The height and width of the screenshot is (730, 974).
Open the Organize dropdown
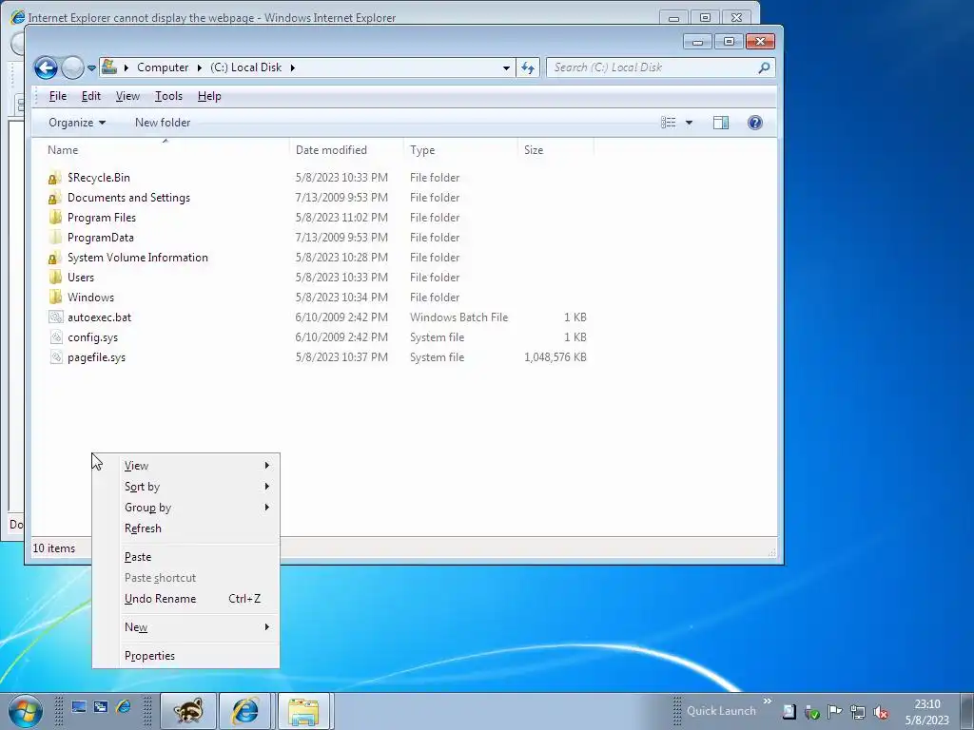(77, 123)
